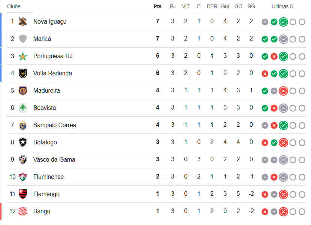Open the Maricá team link
The image size is (311, 225).
[x=42, y=39]
